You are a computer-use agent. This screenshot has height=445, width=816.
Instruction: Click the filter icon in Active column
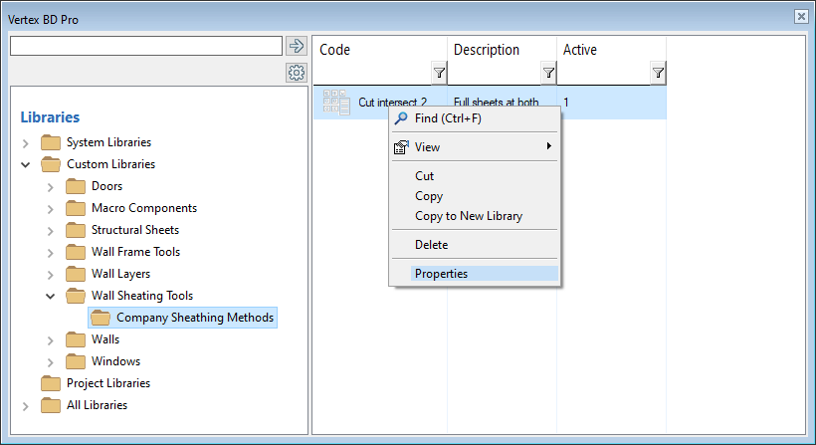coord(658,73)
